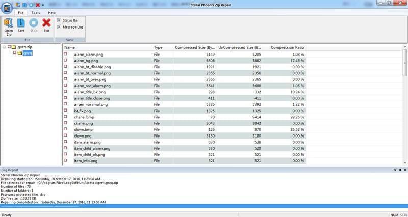Switch to the Help ribbon tab
Screen dimensions: 408x217
point(52,12)
